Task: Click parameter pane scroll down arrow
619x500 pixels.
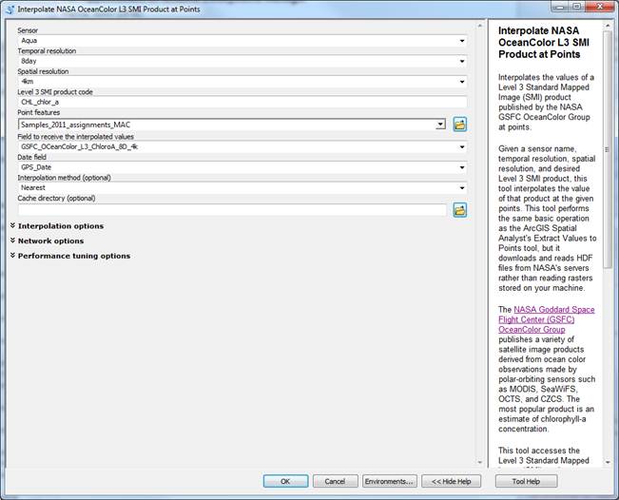Action: point(480,462)
